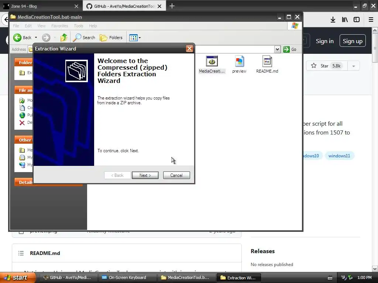Click the browser page scrollbar down arrow
The height and width of the screenshot is (283, 378).
[x=375, y=269]
